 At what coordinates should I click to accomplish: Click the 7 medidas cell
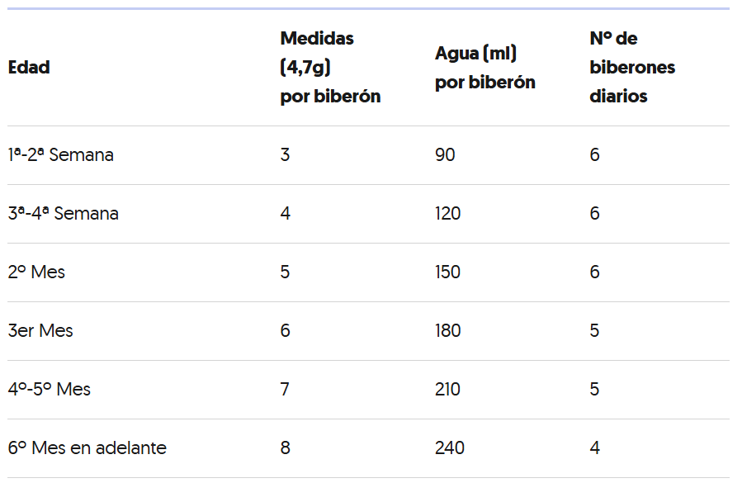(x=285, y=390)
